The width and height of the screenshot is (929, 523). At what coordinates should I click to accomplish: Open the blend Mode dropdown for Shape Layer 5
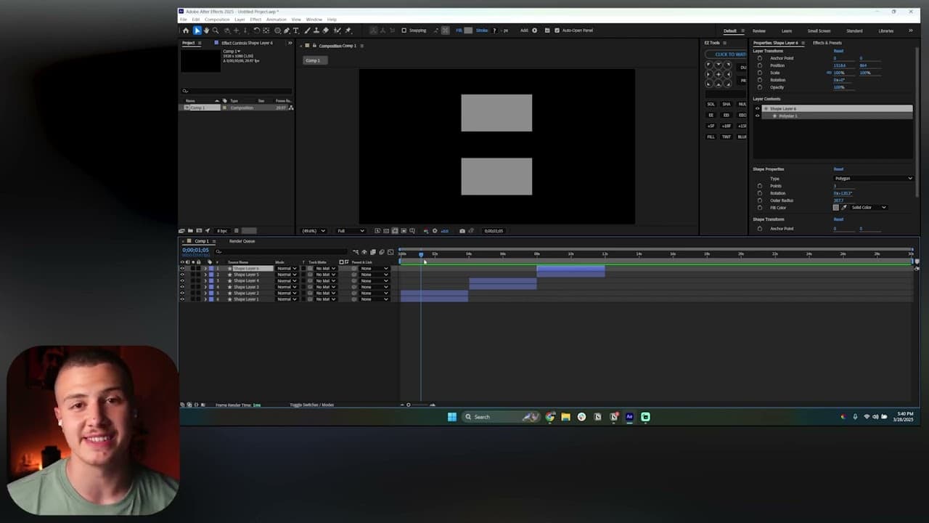[x=287, y=275]
